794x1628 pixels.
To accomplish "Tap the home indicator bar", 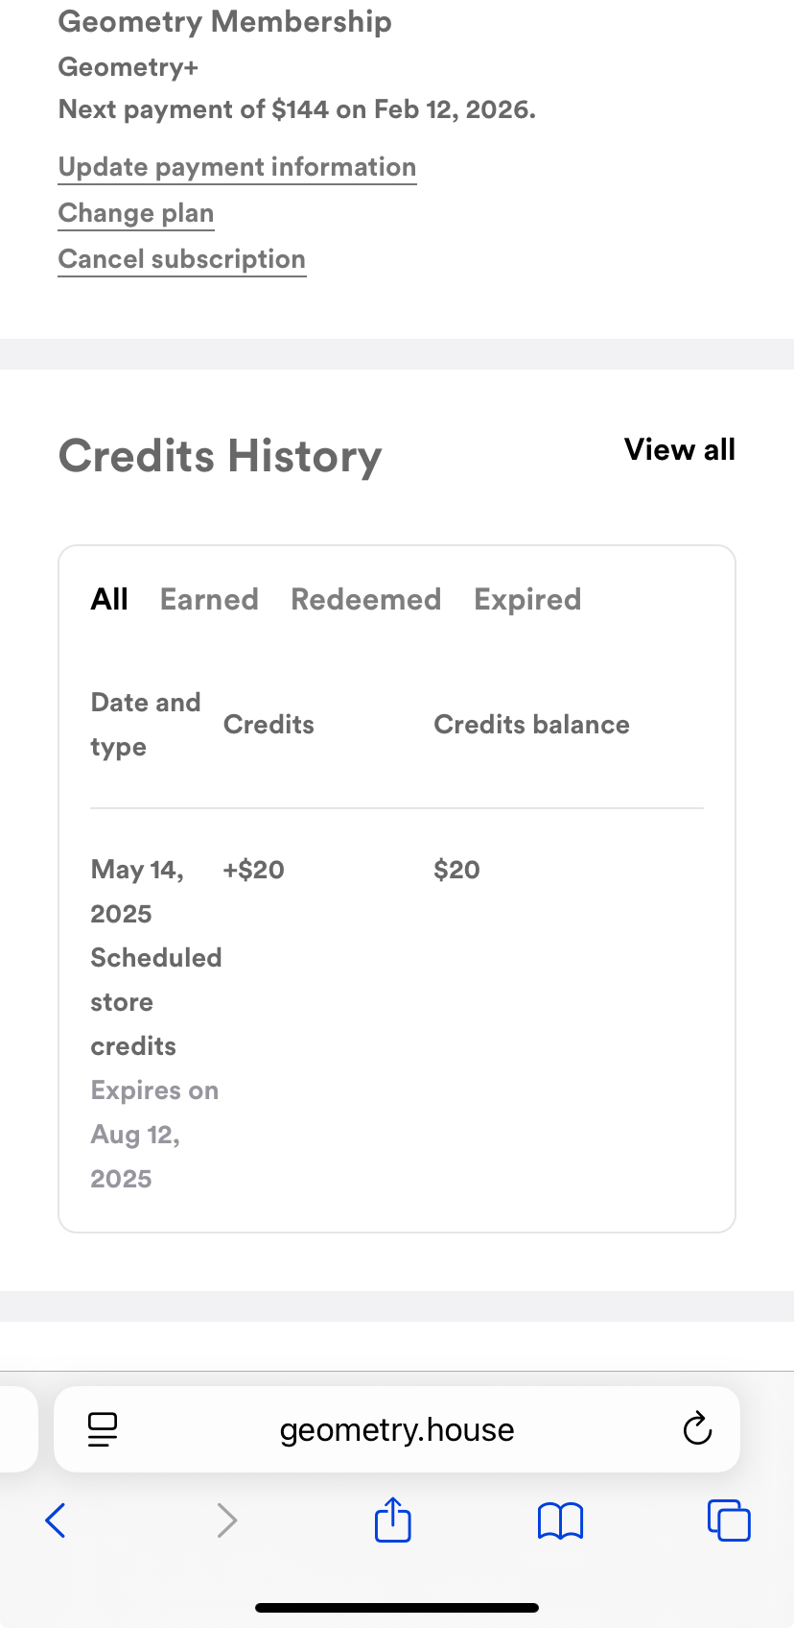I will (397, 1608).
